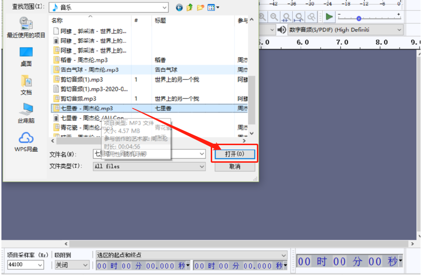The width and height of the screenshot is (421, 275).
Task: Click green play-at-speed button
Action: [x=329, y=17]
